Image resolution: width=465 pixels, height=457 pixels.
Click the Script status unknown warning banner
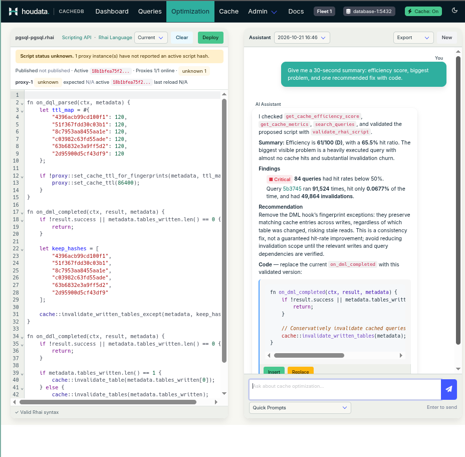coord(119,56)
